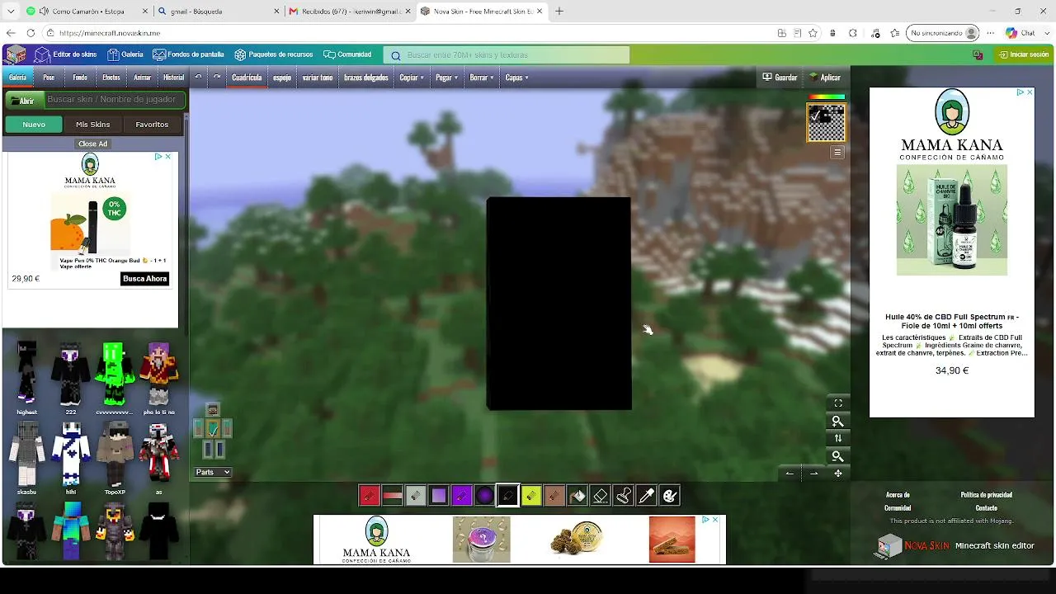Toggle the Cuadrícula grid option
Image resolution: width=1056 pixels, height=594 pixels.
coord(247,78)
